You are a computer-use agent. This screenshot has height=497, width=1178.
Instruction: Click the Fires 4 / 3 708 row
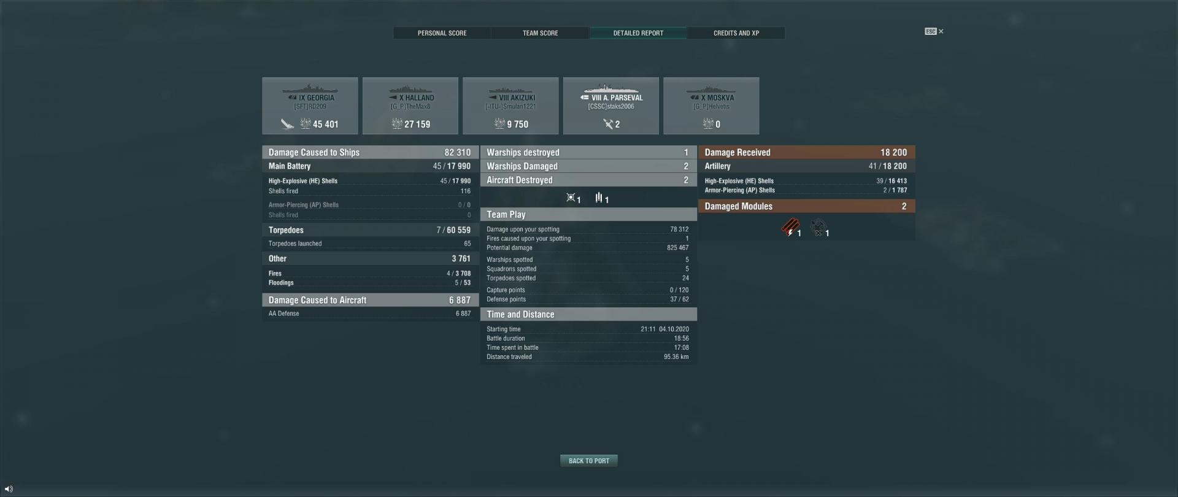click(370, 274)
